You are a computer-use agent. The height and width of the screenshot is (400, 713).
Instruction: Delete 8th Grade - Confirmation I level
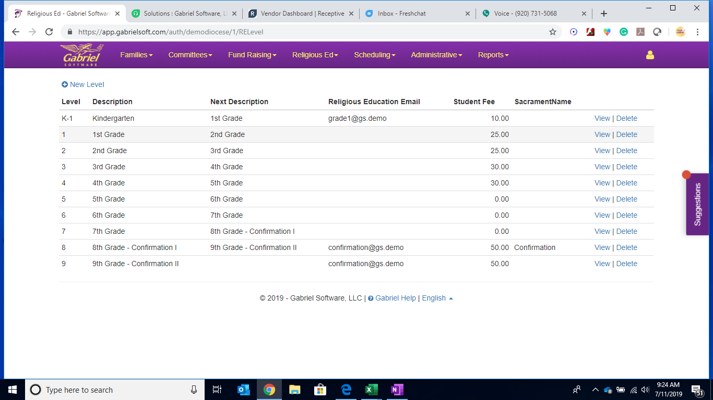click(x=626, y=247)
